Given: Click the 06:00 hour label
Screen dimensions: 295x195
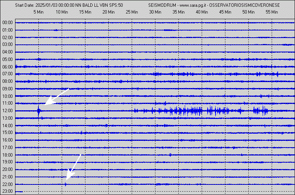Looking at the screenshot, I should pyautogui.click(x=8, y=67).
